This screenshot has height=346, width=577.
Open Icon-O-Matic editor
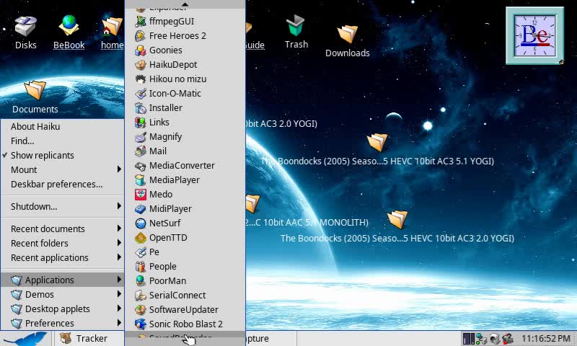(x=185, y=94)
